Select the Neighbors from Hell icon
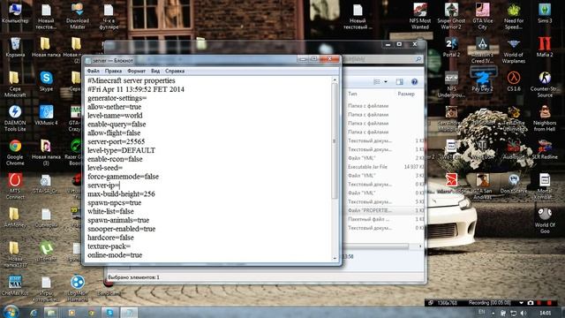This screenshot has width=565, height=318. click(545, 118)
